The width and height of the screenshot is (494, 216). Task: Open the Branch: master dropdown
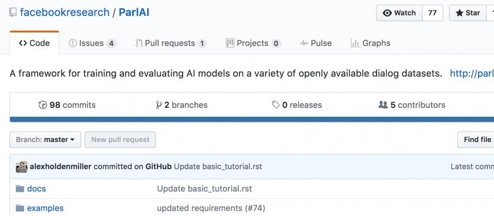tap(45, 139)
